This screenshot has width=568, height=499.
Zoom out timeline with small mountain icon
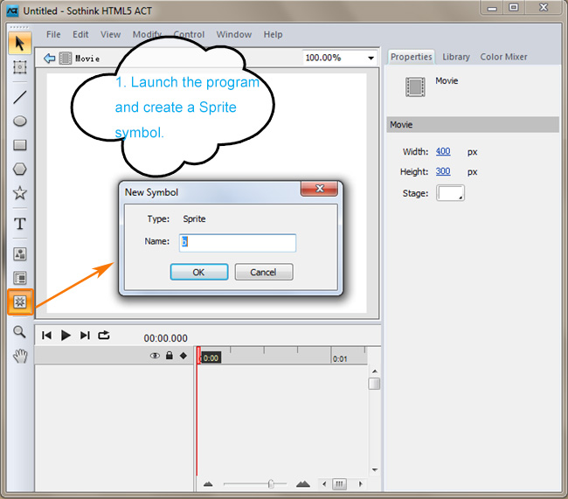208,484
